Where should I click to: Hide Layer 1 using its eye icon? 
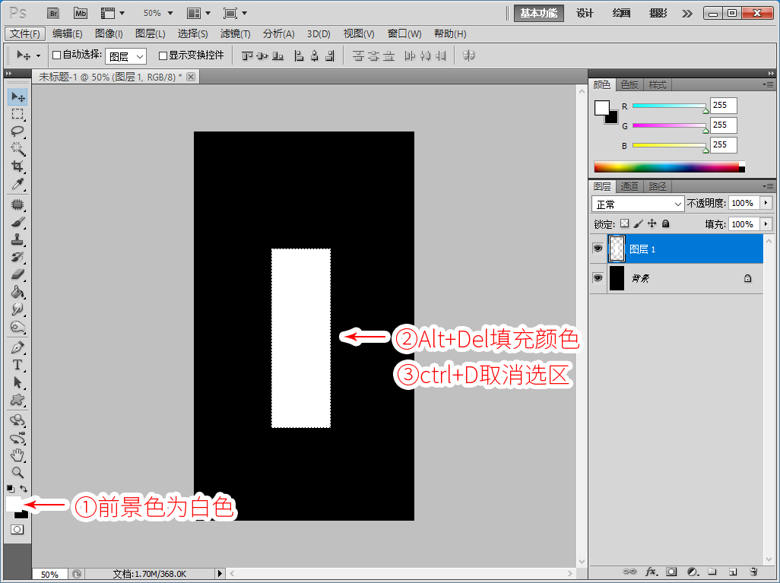tap(598, 249)
